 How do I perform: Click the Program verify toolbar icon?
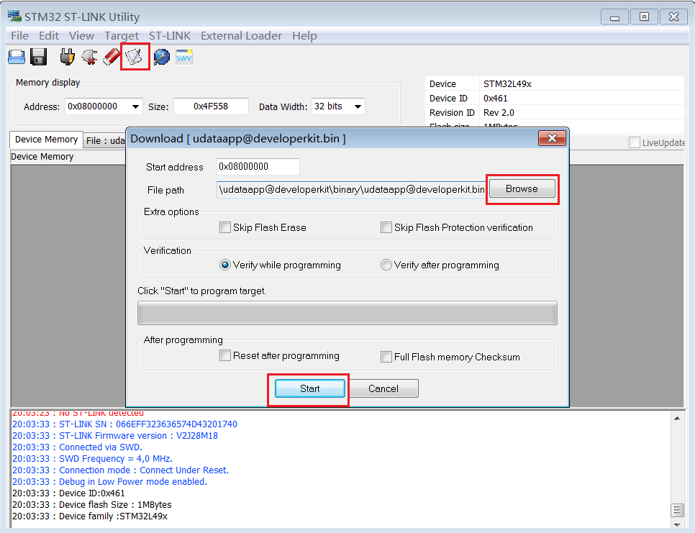(134, 57)
